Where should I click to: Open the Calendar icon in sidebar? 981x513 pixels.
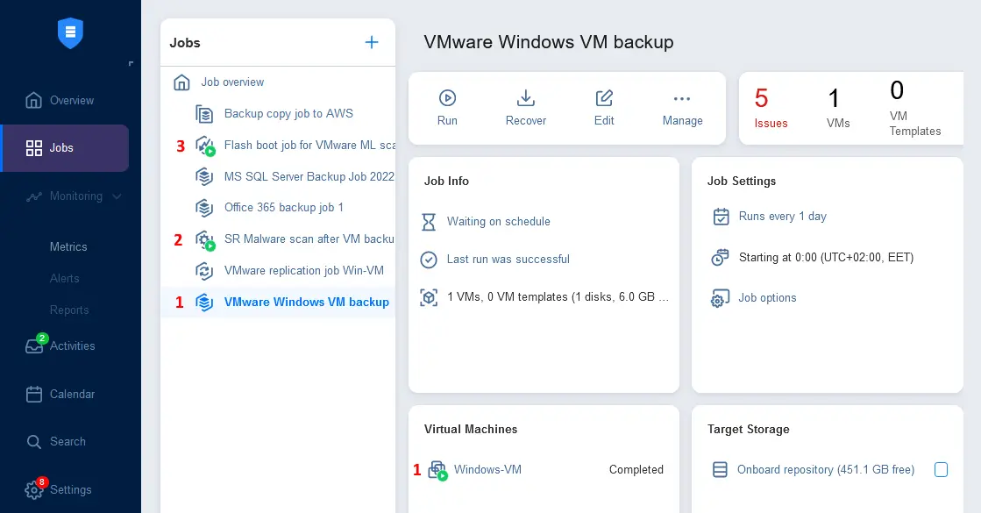[x=34, y=394]
